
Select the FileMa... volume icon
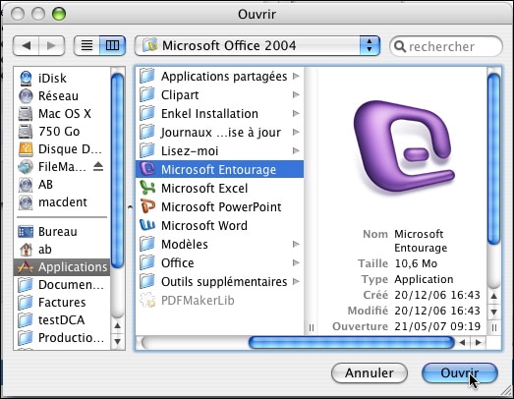pyautogui.click(x=26, y=167)
